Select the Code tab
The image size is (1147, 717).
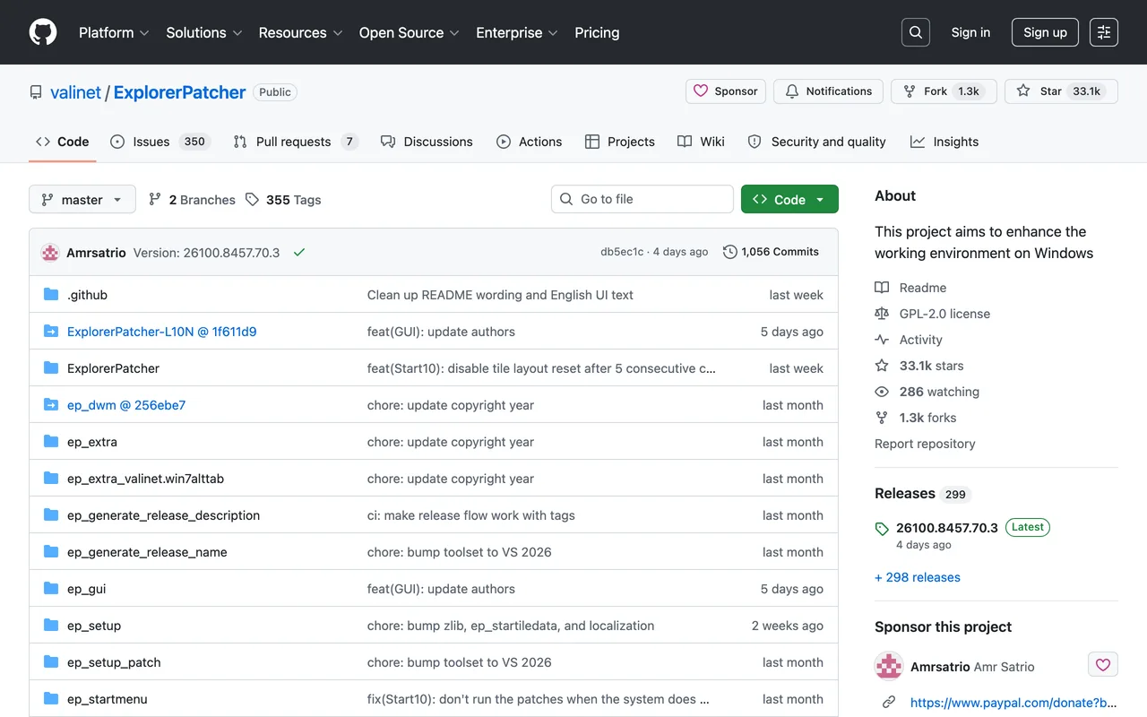63,142
